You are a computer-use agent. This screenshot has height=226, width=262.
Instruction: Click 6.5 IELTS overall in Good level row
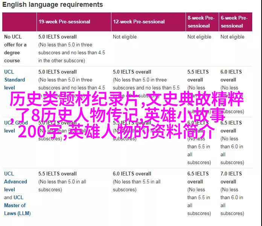click(x=231, y=127)
